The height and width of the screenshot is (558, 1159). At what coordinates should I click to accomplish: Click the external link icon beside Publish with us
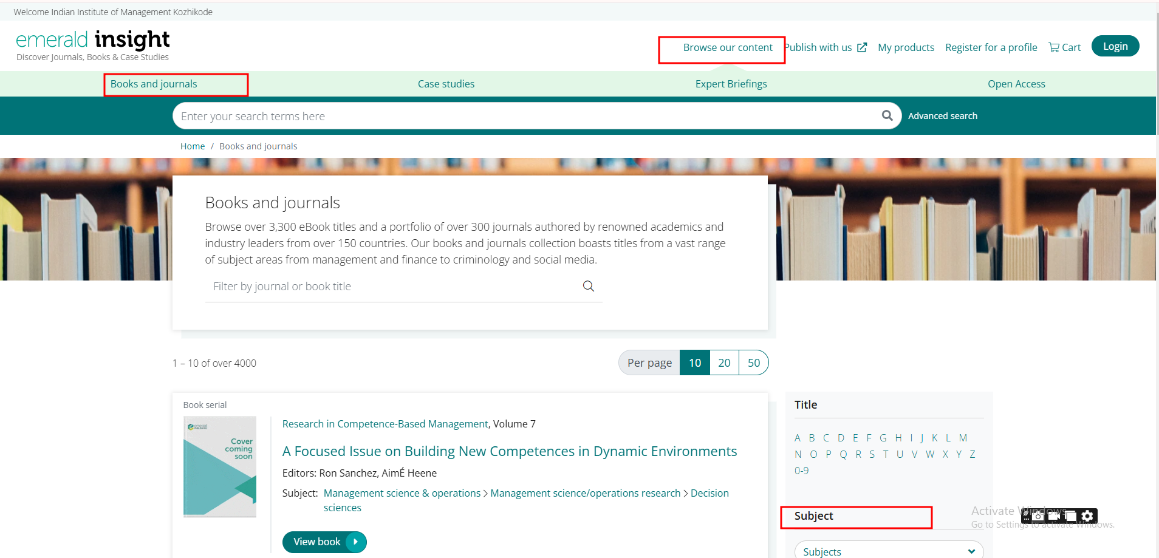862,47
